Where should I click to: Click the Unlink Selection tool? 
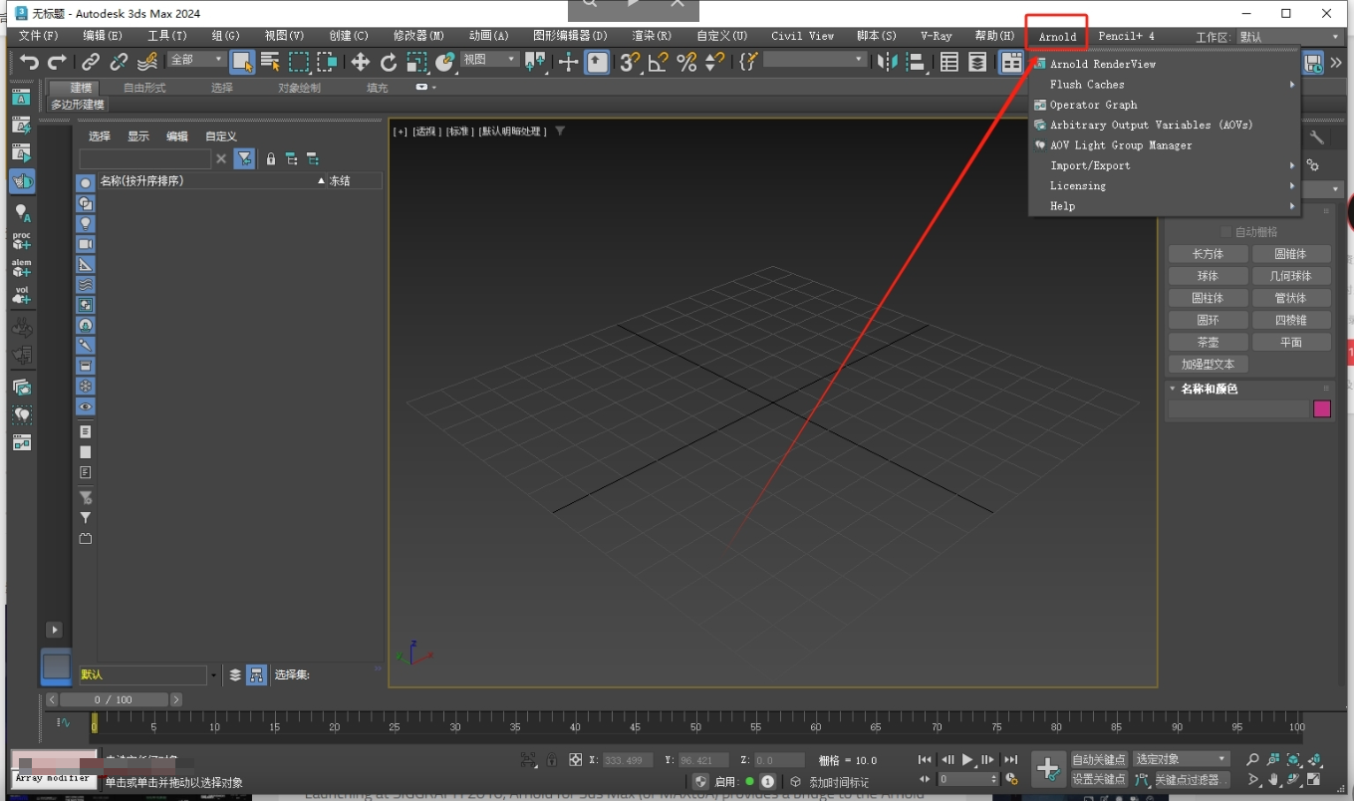119,62
